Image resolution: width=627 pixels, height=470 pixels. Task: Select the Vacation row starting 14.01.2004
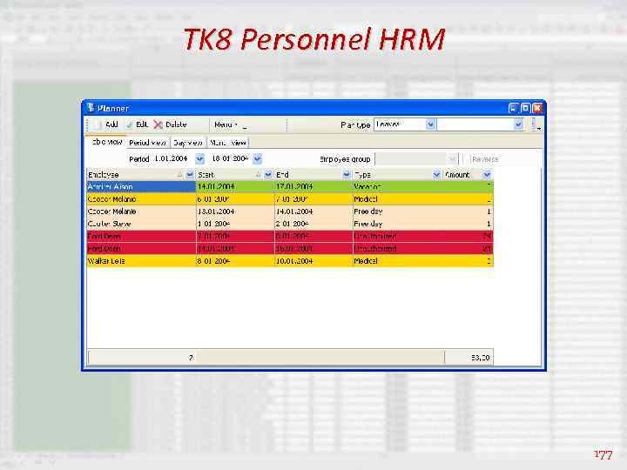tap(290, 186)
